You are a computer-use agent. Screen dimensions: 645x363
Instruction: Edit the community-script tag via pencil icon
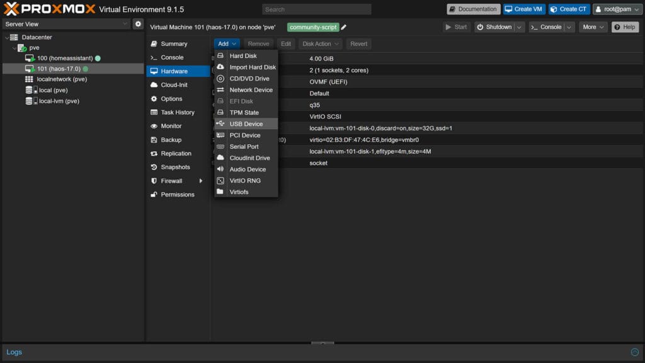(343, 28)
